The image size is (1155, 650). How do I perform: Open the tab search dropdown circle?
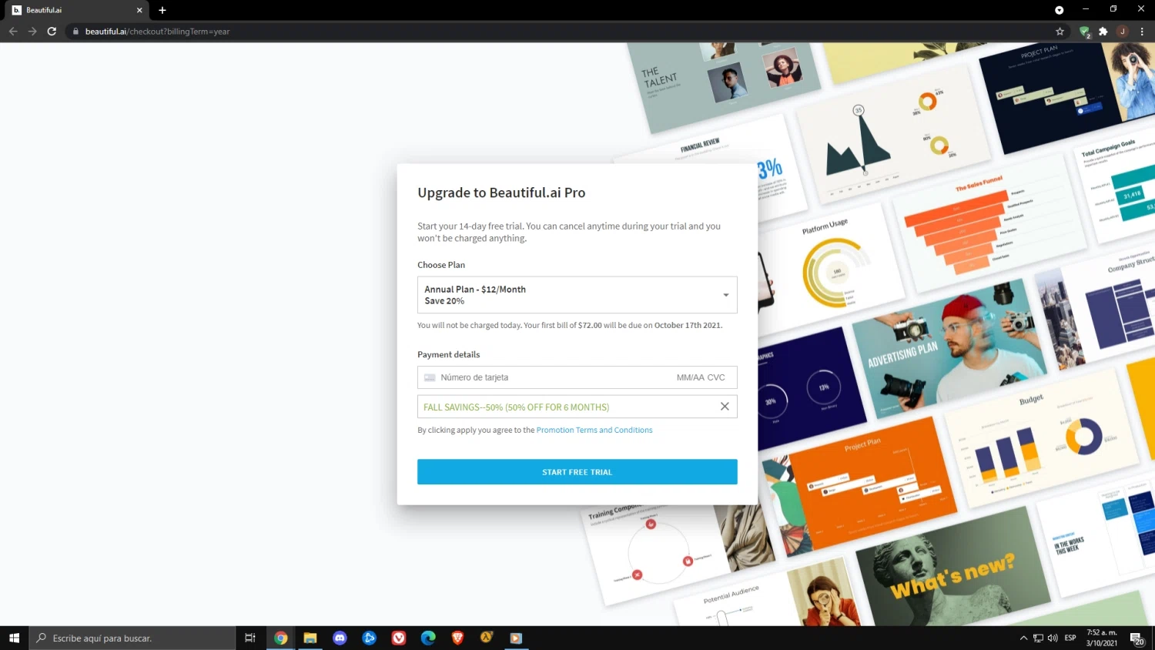pyautogui.click(x=1059, y=10)
